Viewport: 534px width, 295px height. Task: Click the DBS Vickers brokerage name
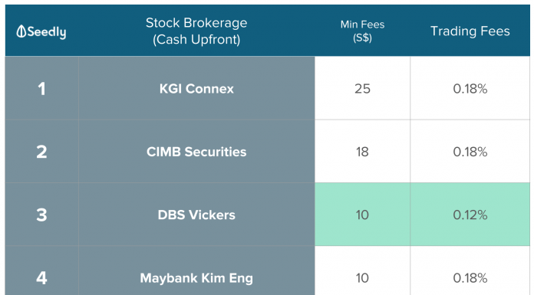tap(196, 215)
